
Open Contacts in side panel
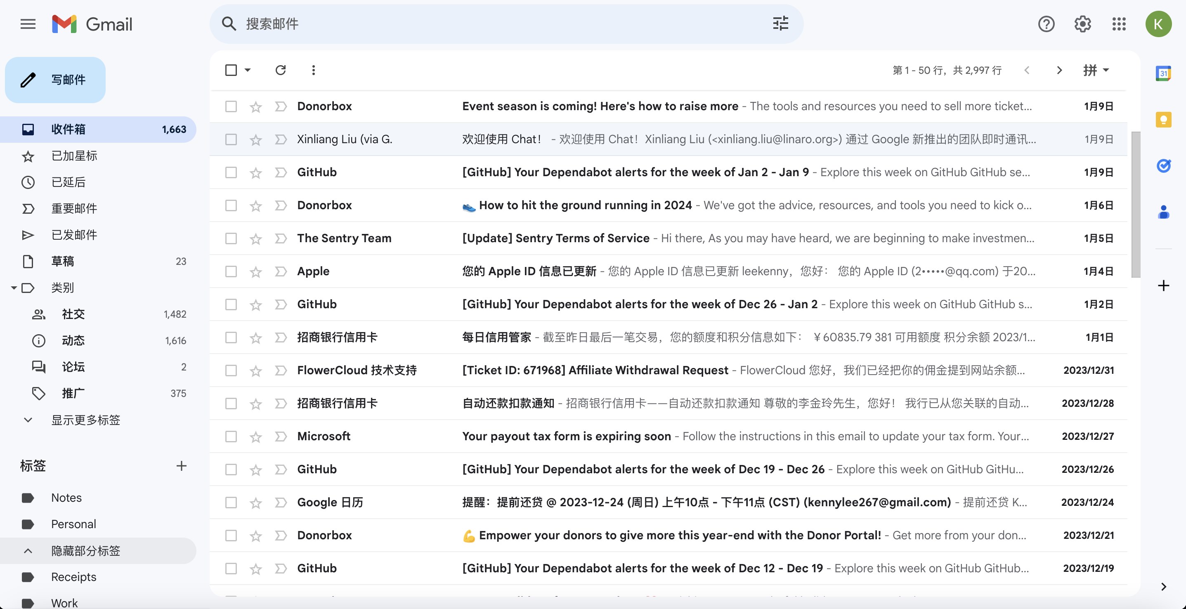(x=1163, y=212)
